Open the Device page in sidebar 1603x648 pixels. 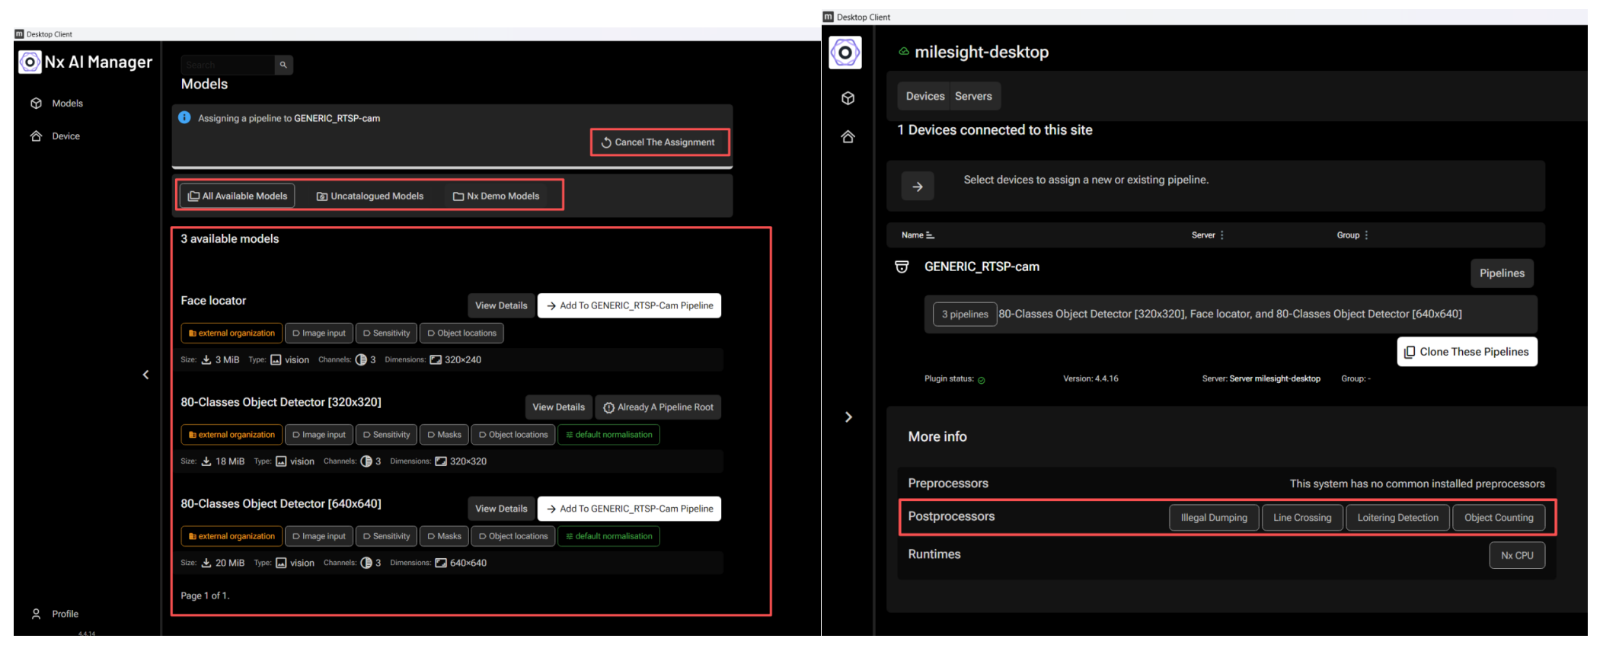(x=65, y=136)
